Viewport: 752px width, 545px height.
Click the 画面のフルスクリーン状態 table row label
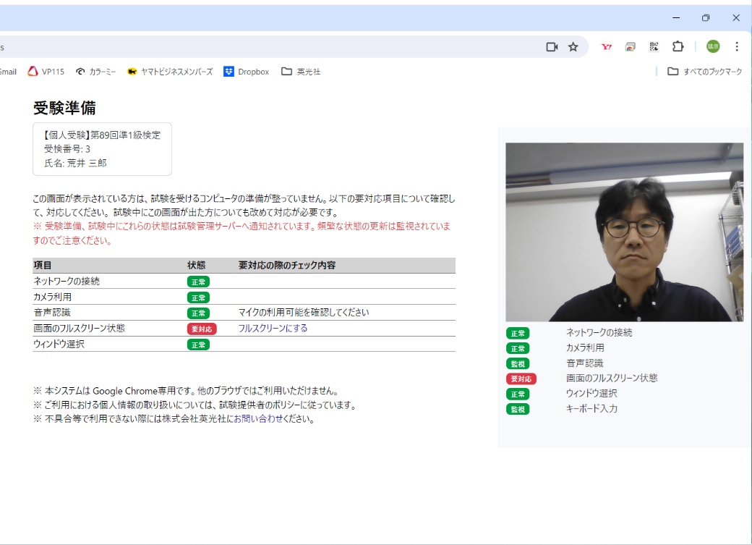click(x=79, y=328)
